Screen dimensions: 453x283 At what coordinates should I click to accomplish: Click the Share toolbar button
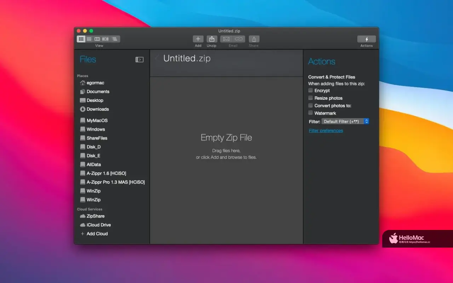254,39
